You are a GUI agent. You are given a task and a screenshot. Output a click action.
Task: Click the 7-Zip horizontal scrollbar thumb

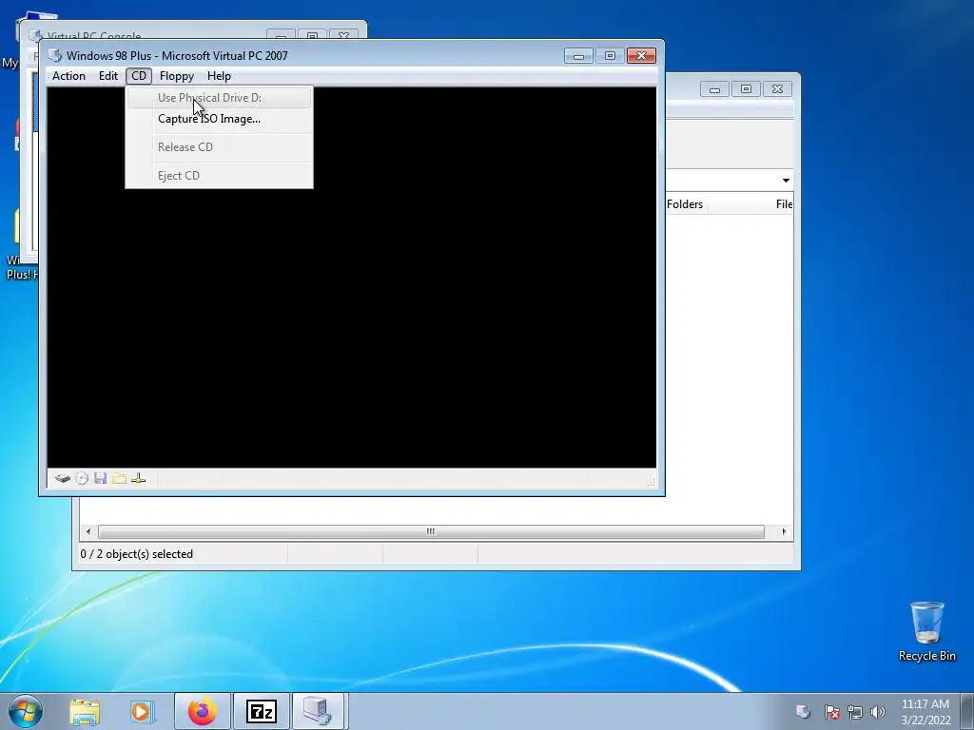(431, 532)
